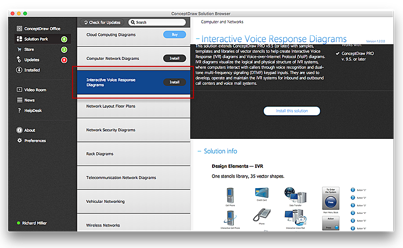Click red badge next to Updates

pyautogui.click(x=64, y=60)
